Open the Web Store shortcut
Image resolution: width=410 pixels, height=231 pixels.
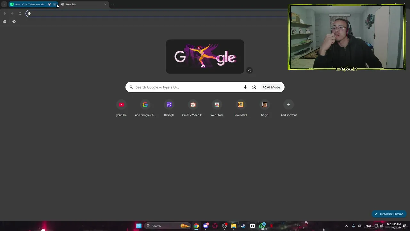click(x=217, y=108)
